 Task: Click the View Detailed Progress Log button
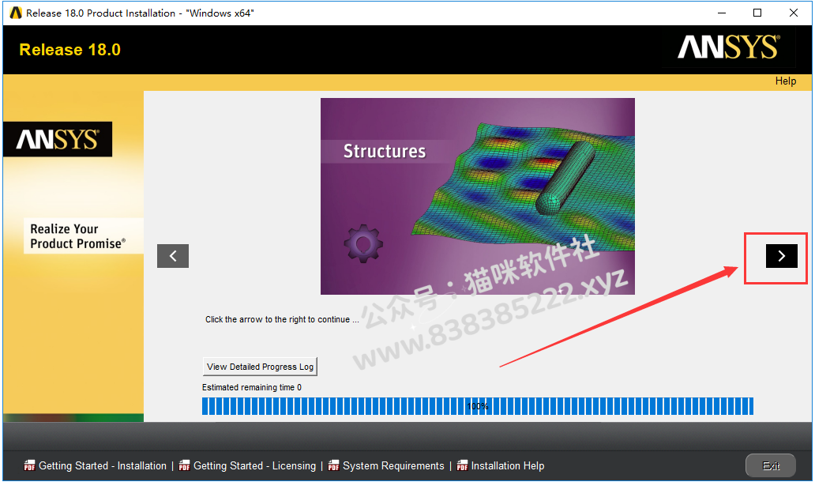260,367
